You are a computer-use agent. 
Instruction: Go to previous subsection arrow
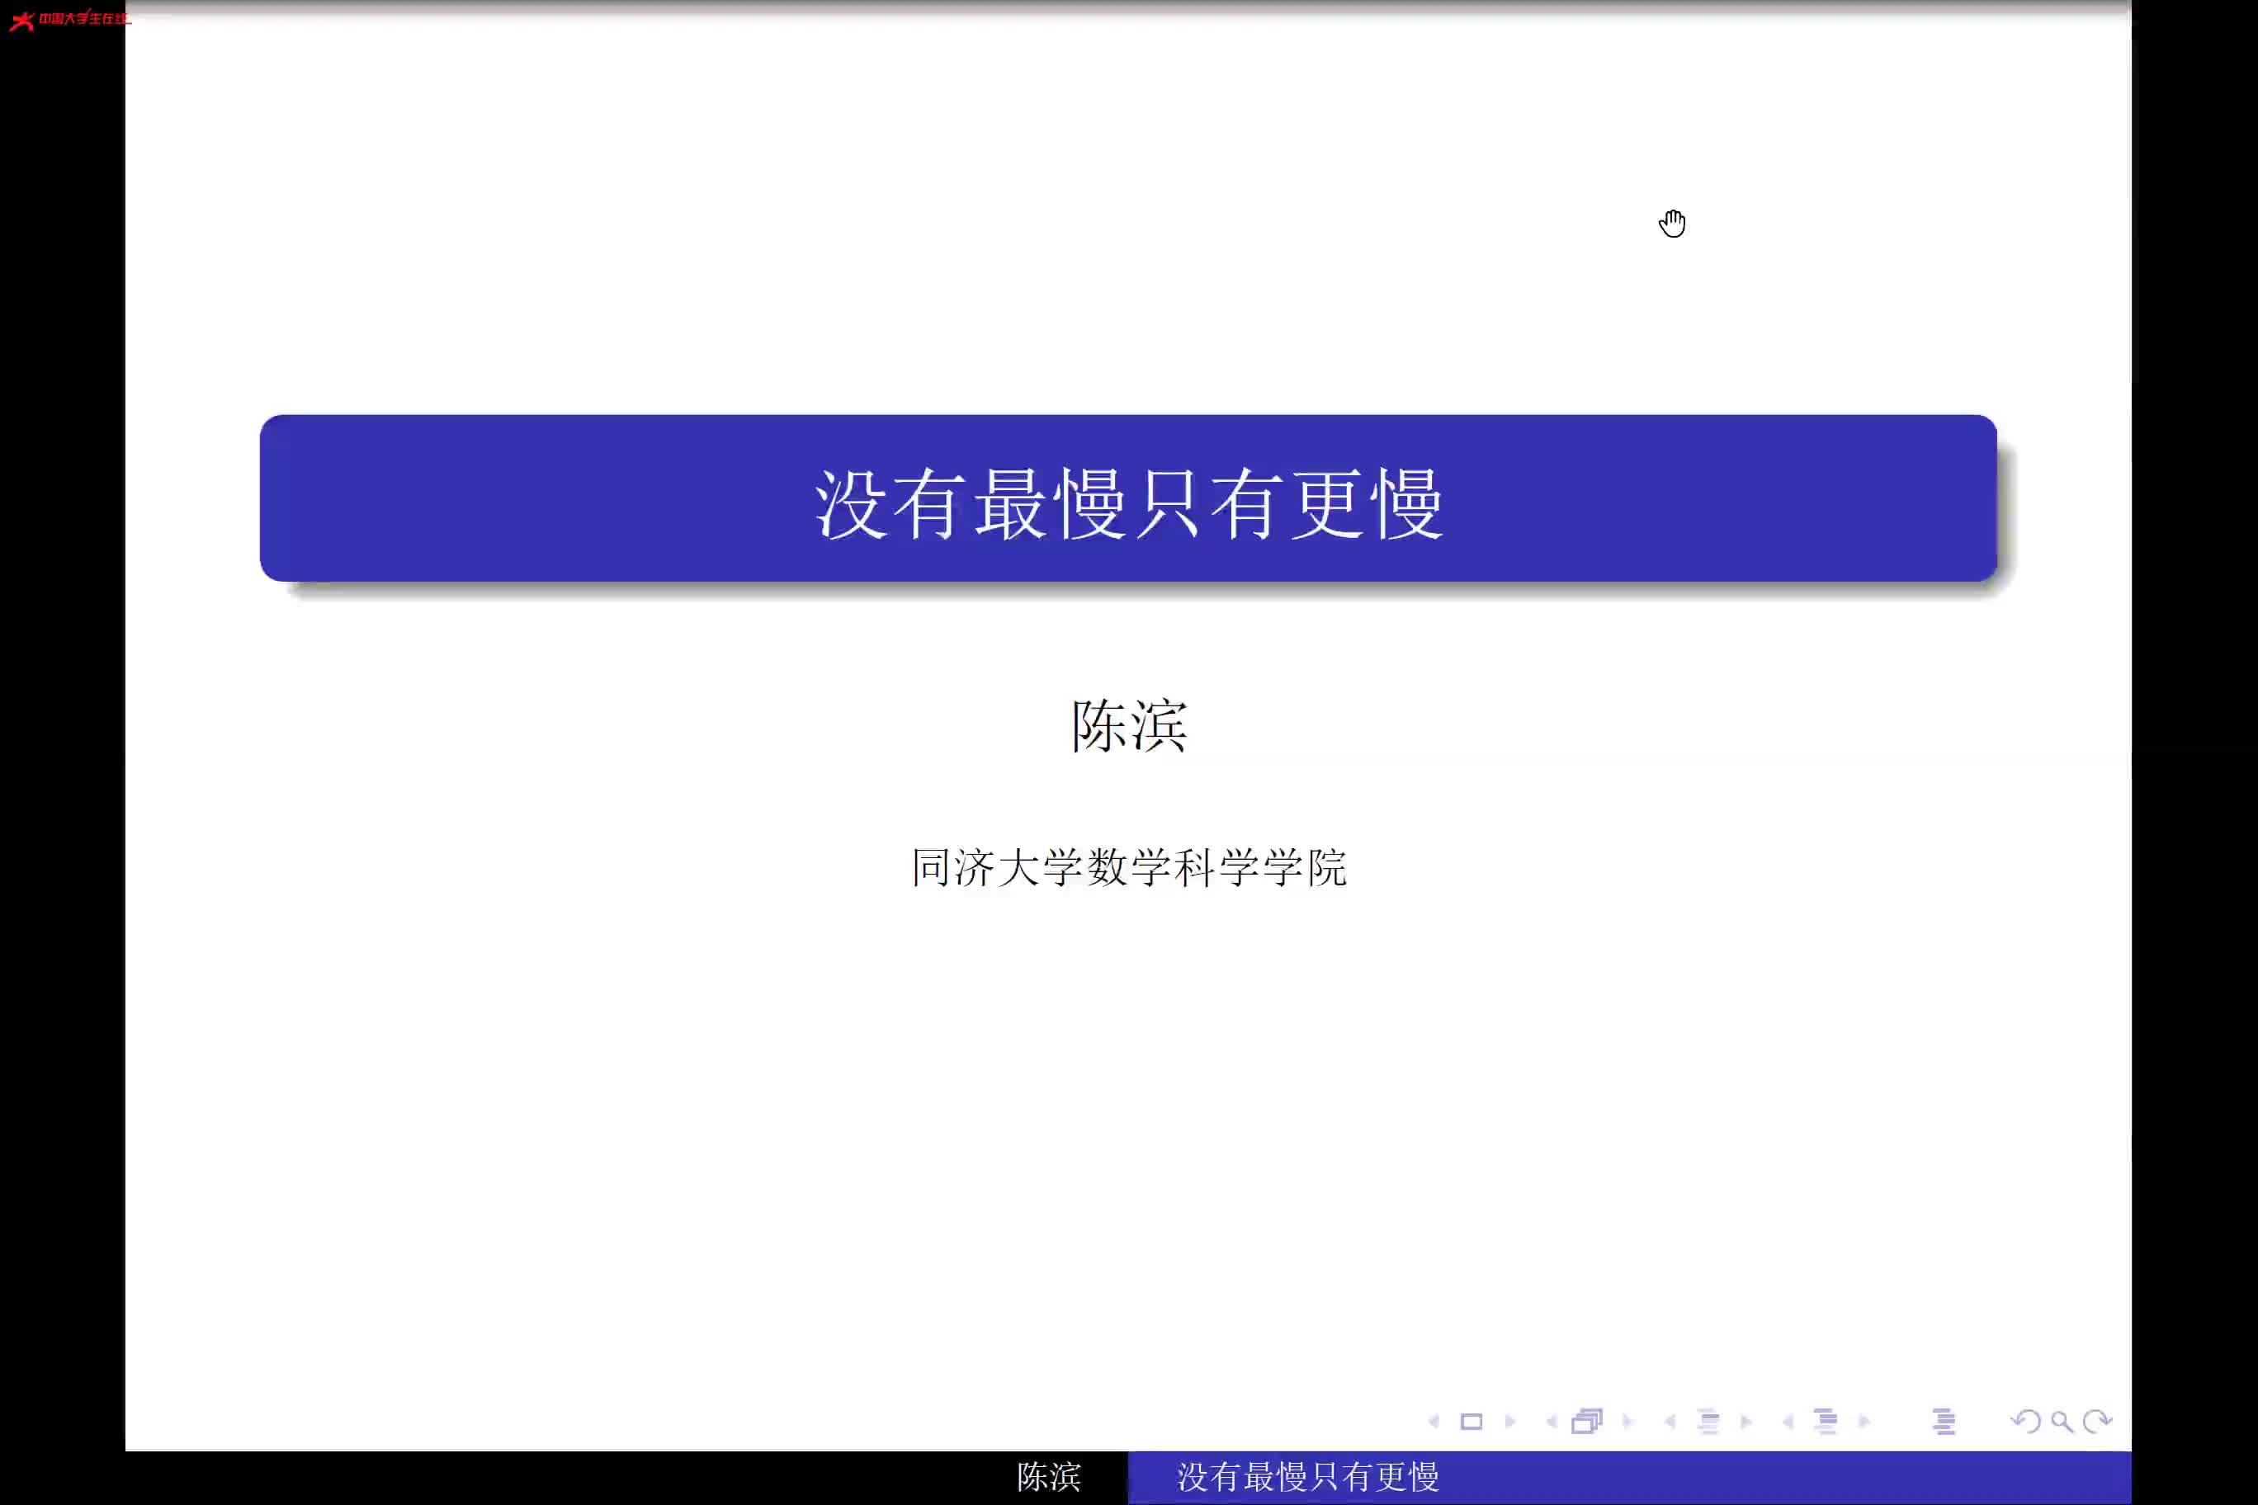(x=1670, y=1422)
